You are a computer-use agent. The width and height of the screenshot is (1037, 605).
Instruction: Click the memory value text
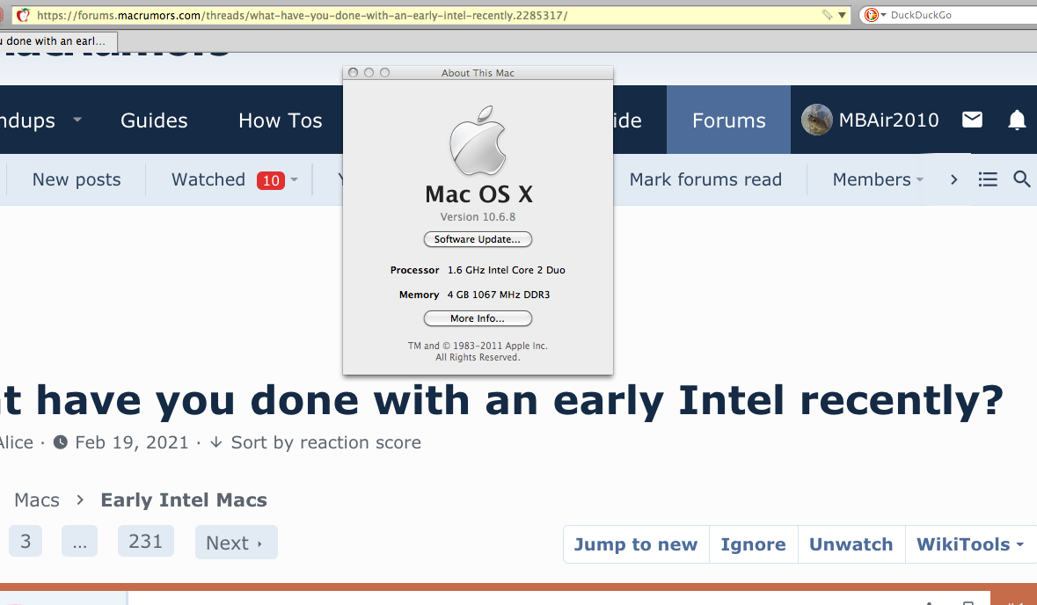coord(499,295)
